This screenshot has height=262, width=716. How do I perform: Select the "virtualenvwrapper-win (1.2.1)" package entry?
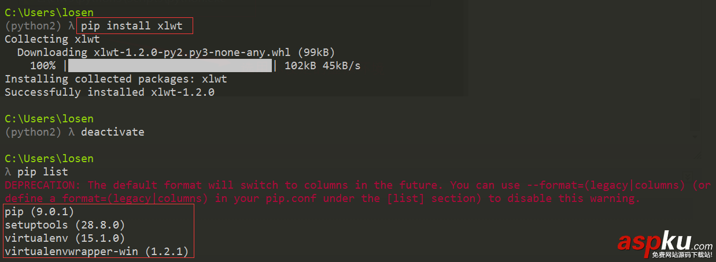(x=97, y=252)
